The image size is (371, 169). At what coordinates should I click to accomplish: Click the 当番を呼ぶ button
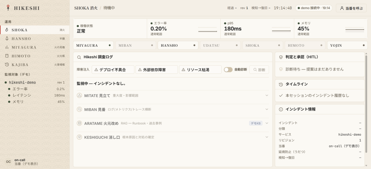[351, 8]
